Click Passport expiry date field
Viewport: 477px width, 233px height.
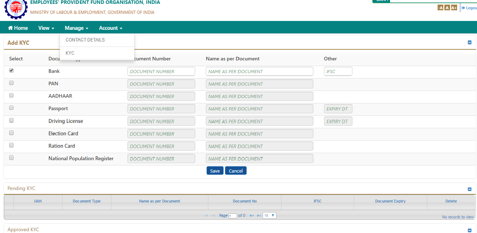pos(338,109)
